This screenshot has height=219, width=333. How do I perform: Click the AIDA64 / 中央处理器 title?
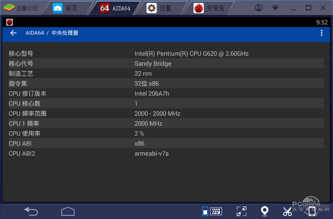click(x=52, y=33)
